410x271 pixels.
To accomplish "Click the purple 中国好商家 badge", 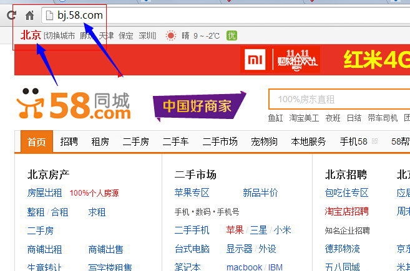I will click(x=197, y=106).
